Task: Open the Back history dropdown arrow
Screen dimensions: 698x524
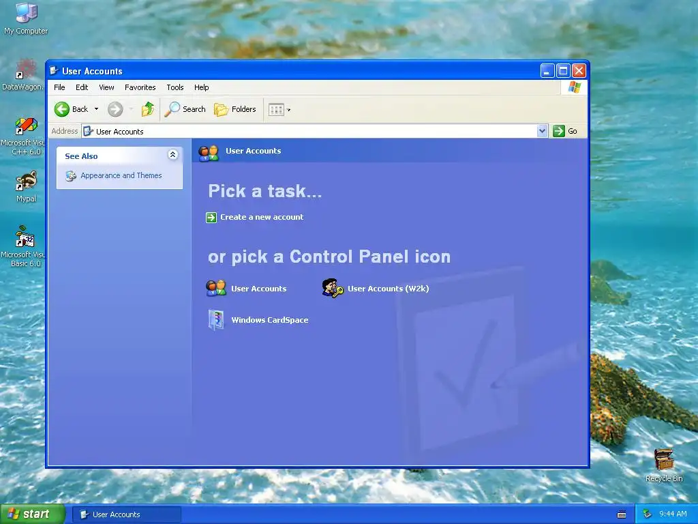Action: tap(96, 109)
